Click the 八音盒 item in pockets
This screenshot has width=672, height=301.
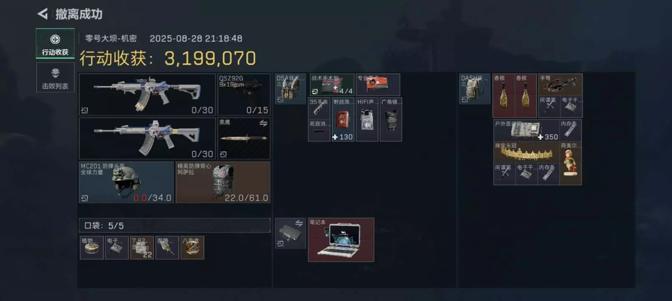tap(192, 247)
